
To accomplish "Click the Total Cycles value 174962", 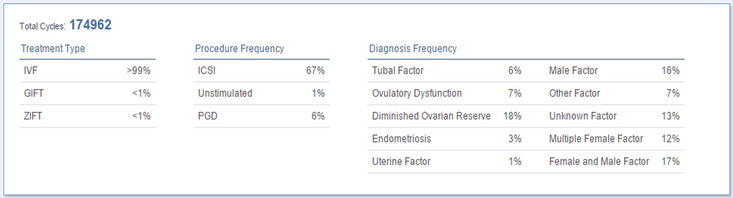I will point(90,25).
